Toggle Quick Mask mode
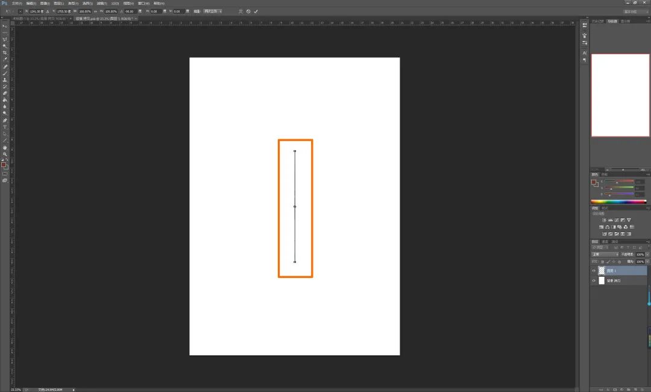Screen dimensions: 651x392 point(5,174)
